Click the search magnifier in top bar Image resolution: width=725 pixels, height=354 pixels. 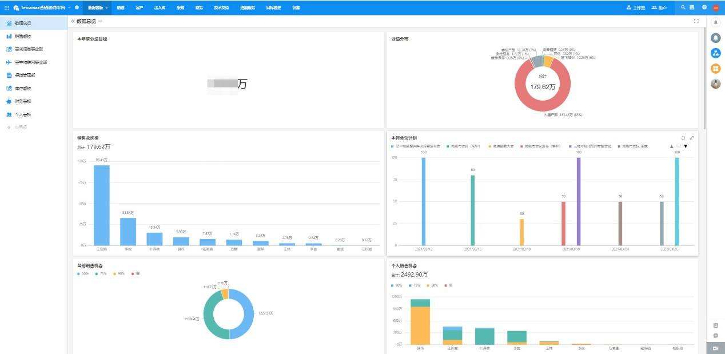(683, 7)
